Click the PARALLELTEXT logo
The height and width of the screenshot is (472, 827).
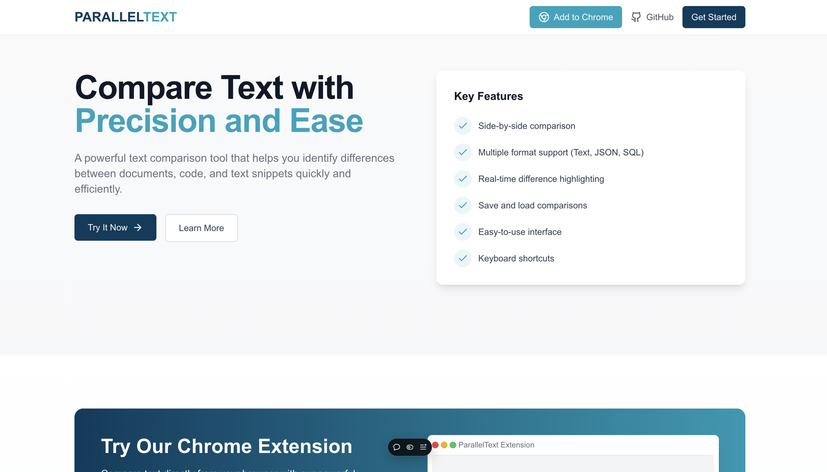point(126,17)
